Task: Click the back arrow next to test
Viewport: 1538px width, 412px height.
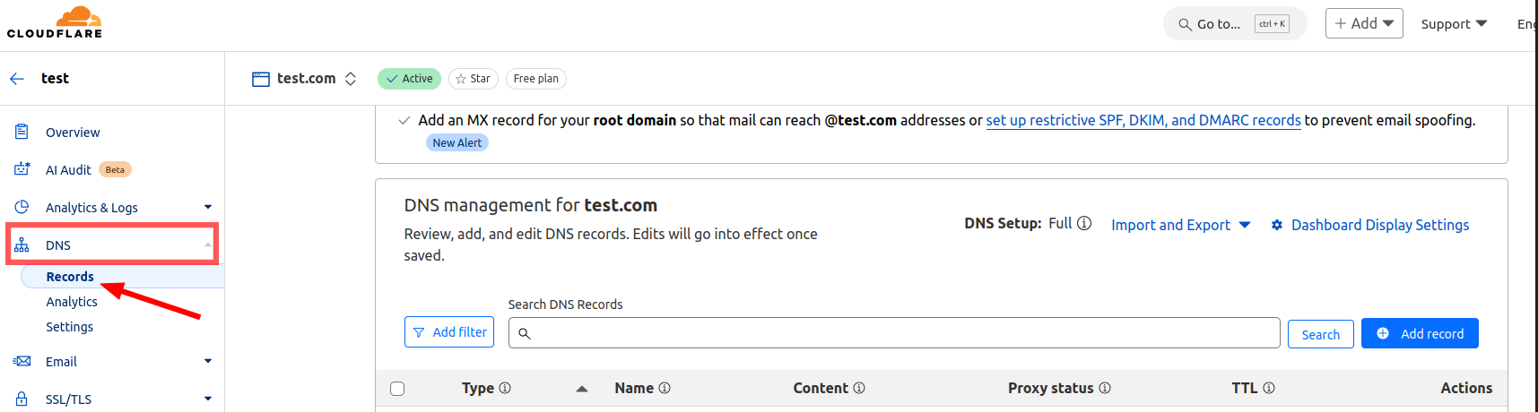Action: point(17,79)
